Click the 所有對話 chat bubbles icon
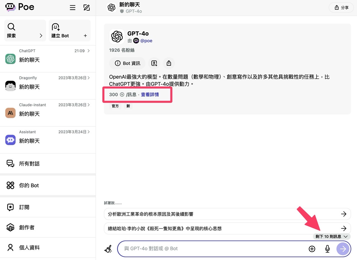Screen dimensions: 357x260 (x=10, y=164)
